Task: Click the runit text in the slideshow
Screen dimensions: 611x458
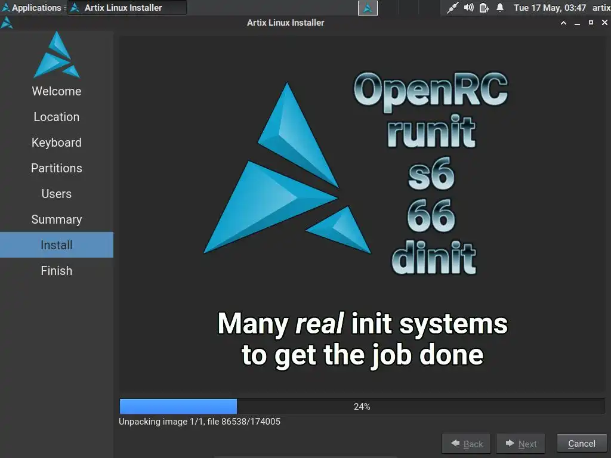Action: (x=431, y=131)
